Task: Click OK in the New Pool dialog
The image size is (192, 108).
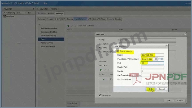Action: 169,101
